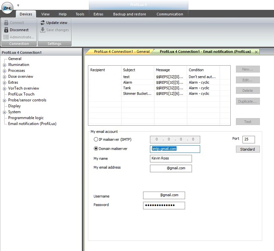Click the '$$REPS[10][5]...' message cell
This screenshot has height=251, width=274.
point(170,82)
